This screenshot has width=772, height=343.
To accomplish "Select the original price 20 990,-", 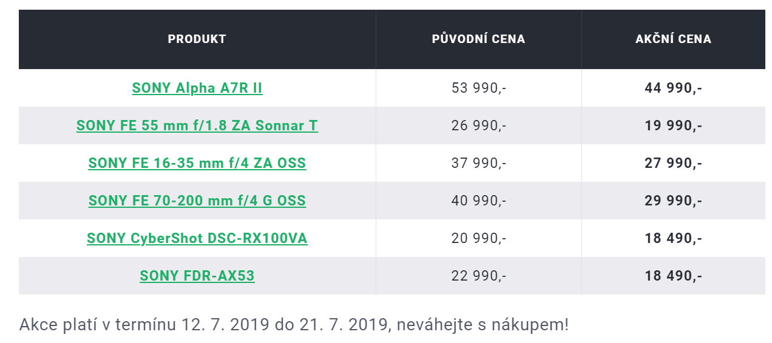I will pos(479,238).
